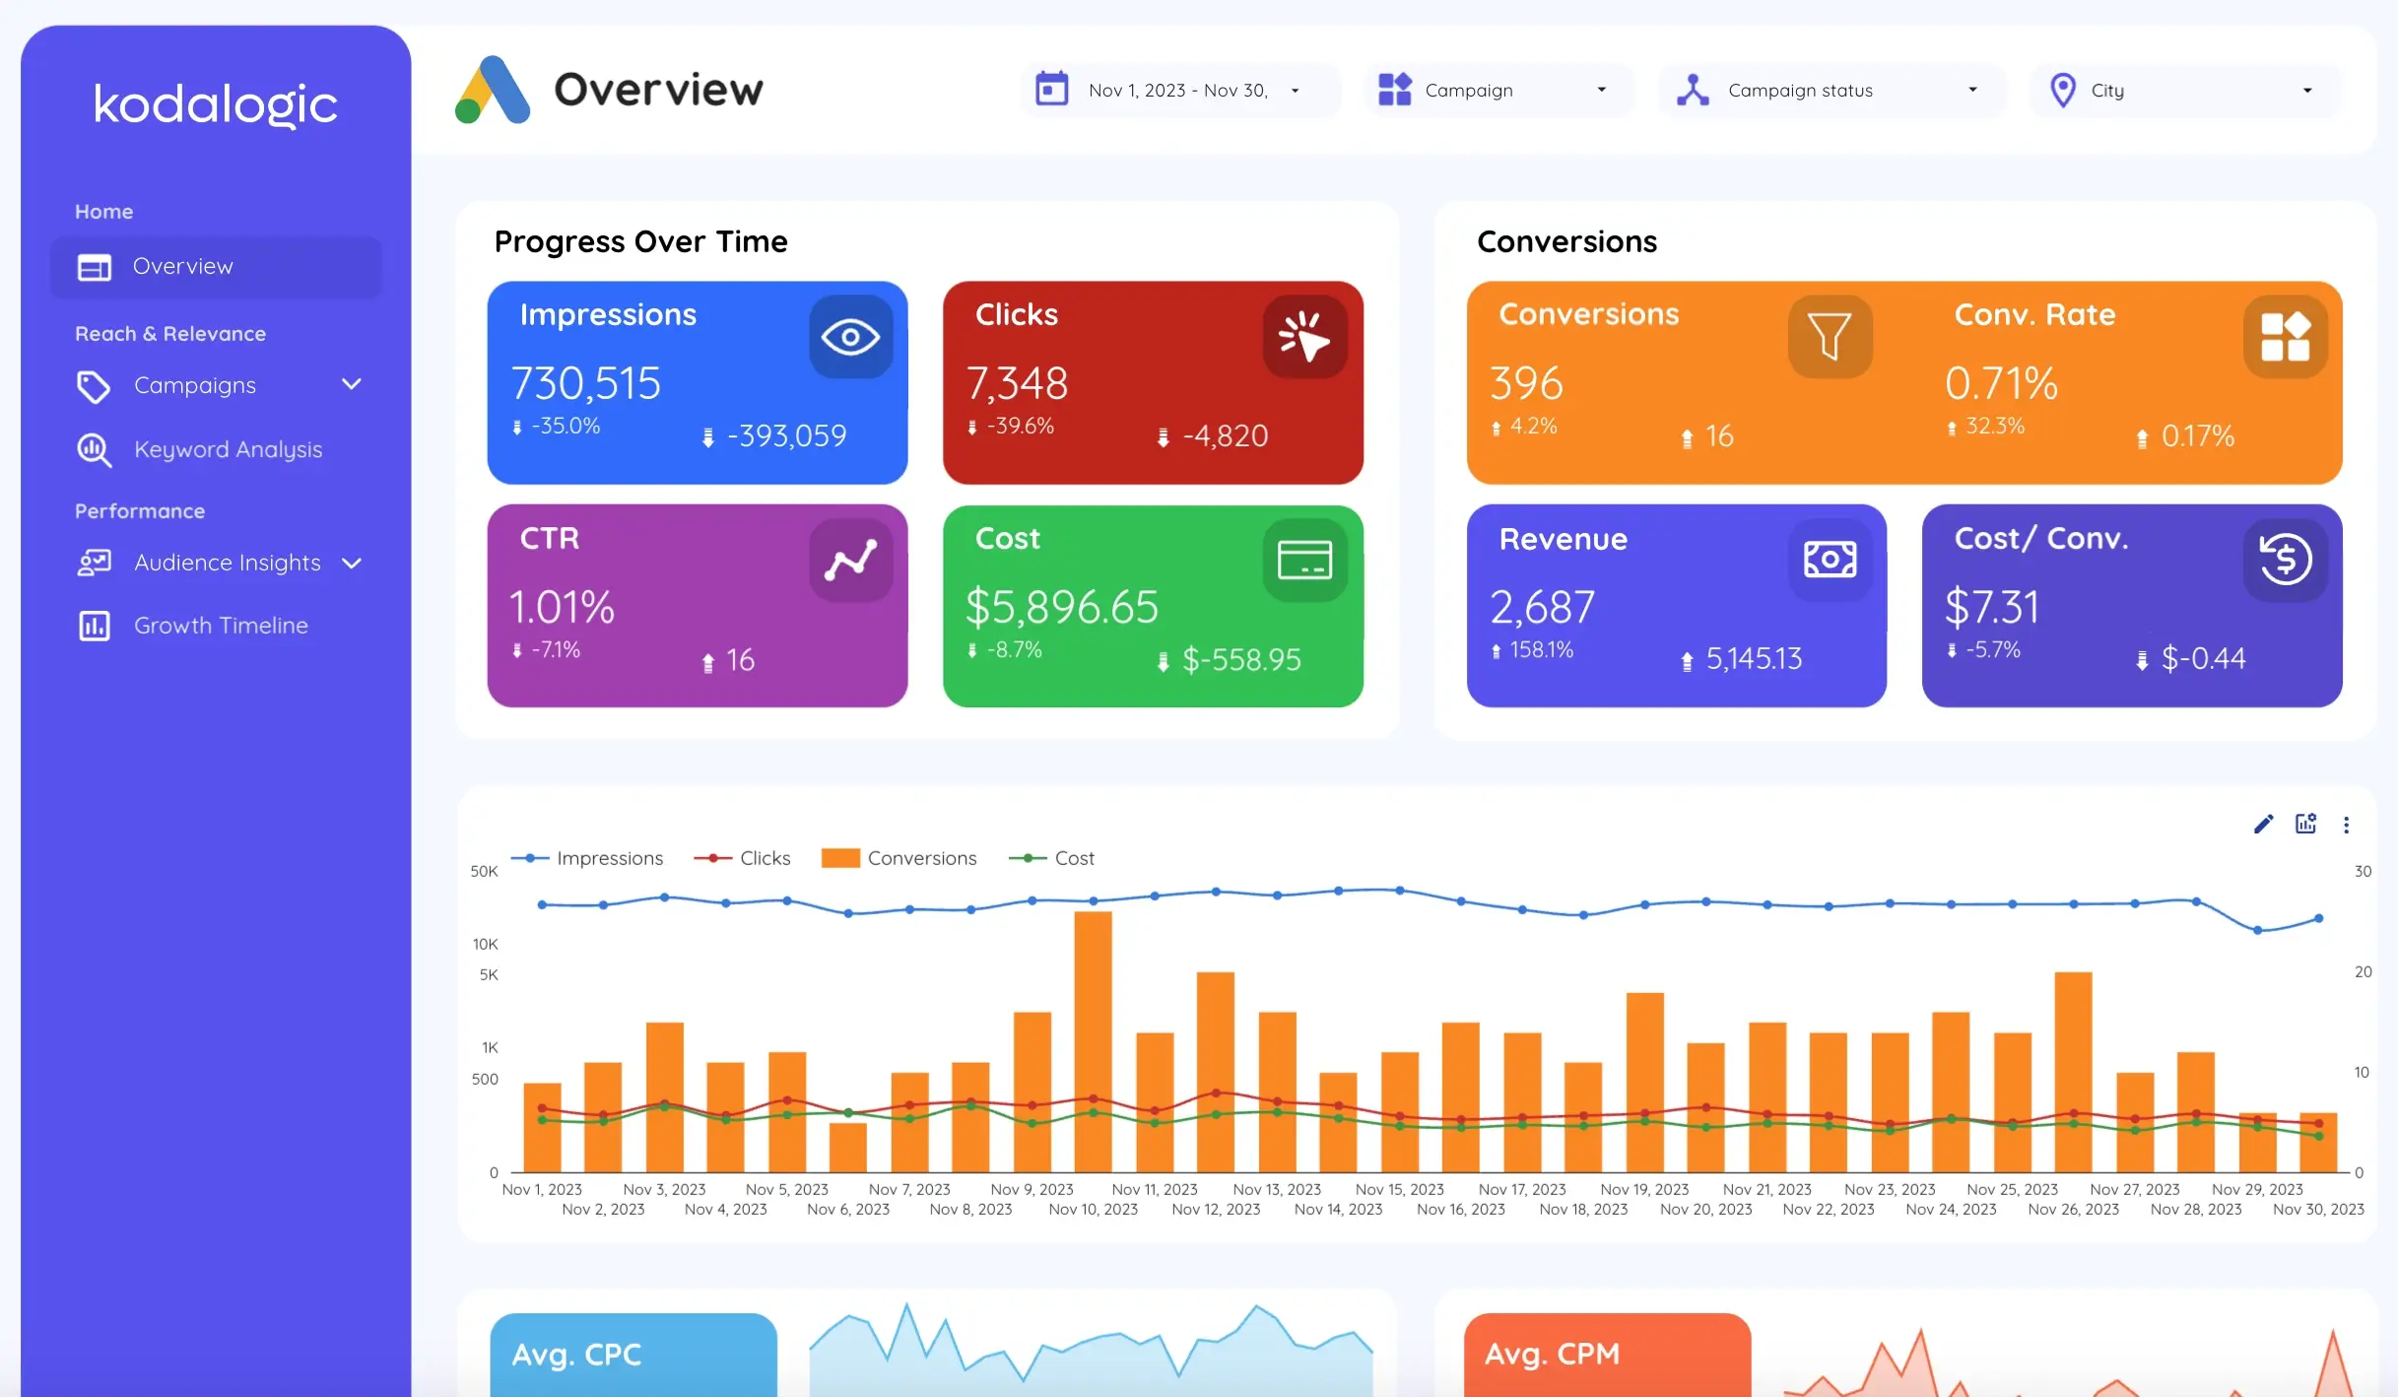Click the Campaigns tag icon
The image size is (2398, 1397).
click(94, 386)
